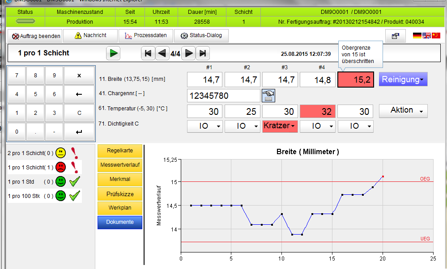
Task: Go to previous sample arrow button
Action: click(x=162, y=53)
